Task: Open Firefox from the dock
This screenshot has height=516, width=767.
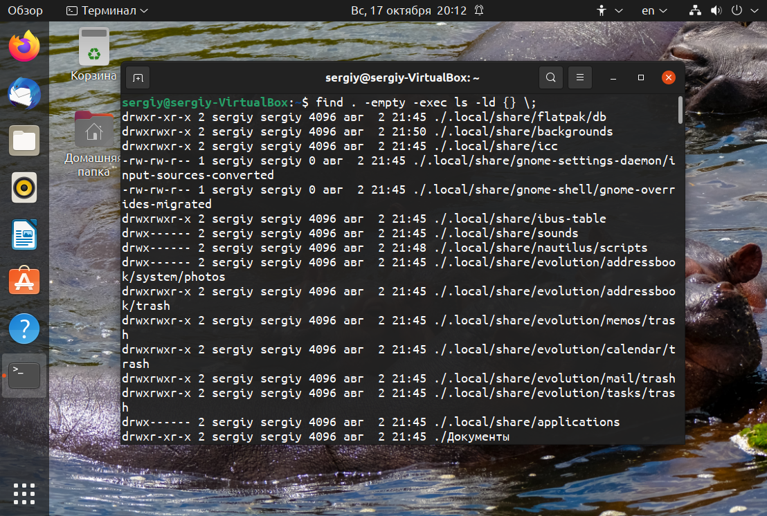Action: pos(24,46)
